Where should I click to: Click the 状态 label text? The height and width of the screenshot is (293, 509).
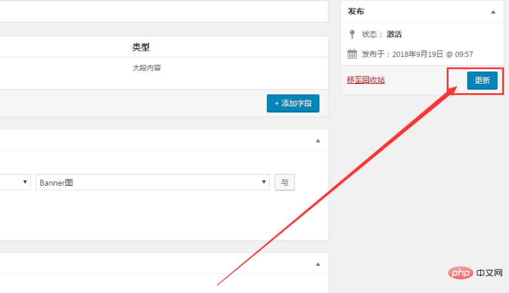click(x=370, y=35)
